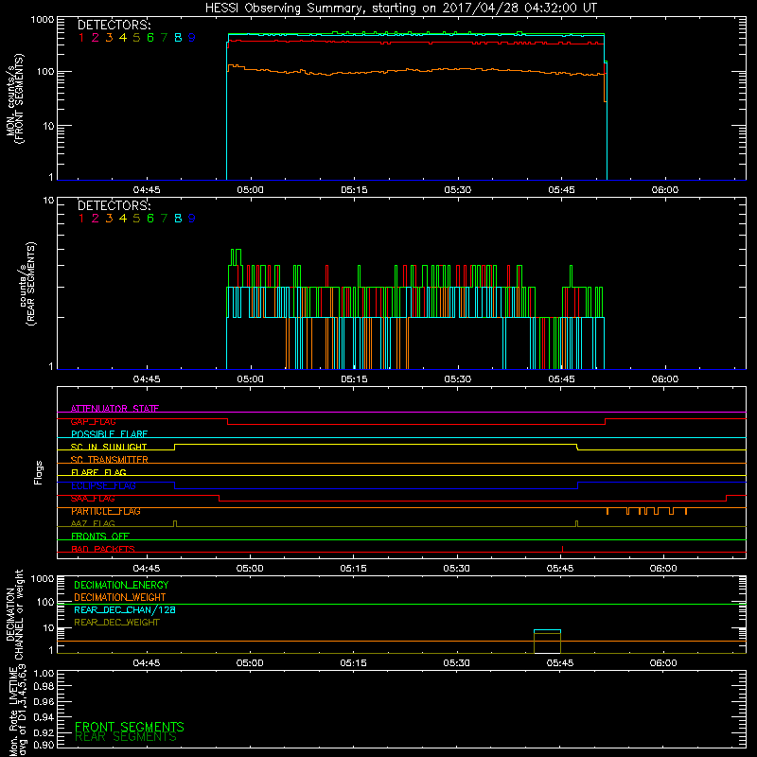The height and width of the screenshot is (757, 757).
Task: Select orange detector number 3 in the front segments legend
Action: [x=109, y=38]
